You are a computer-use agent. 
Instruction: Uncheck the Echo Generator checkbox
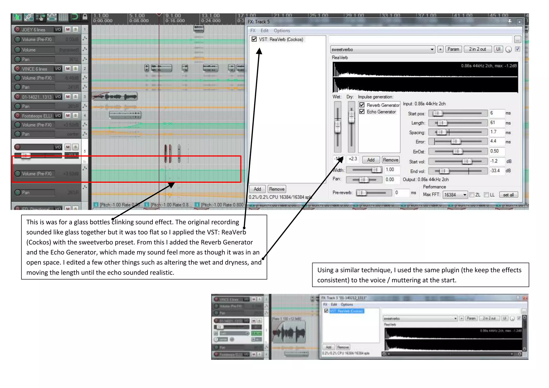pos(362,112)
